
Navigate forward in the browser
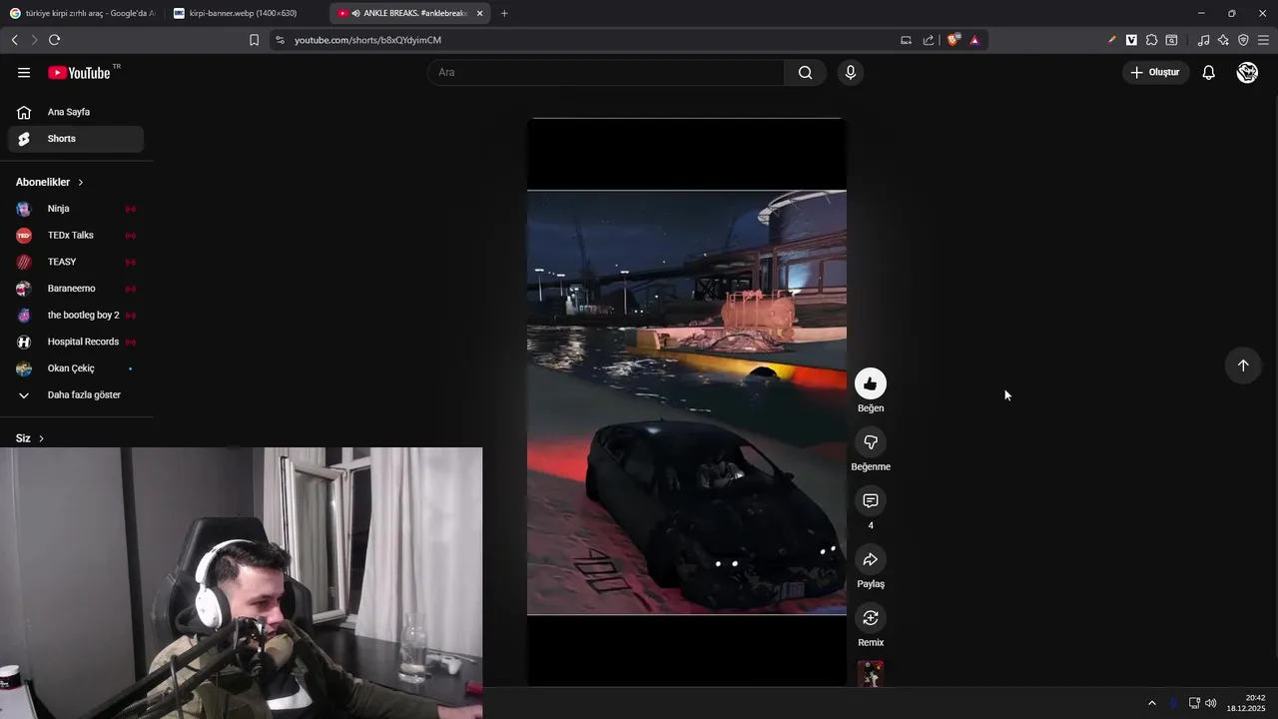click(34, 40)
